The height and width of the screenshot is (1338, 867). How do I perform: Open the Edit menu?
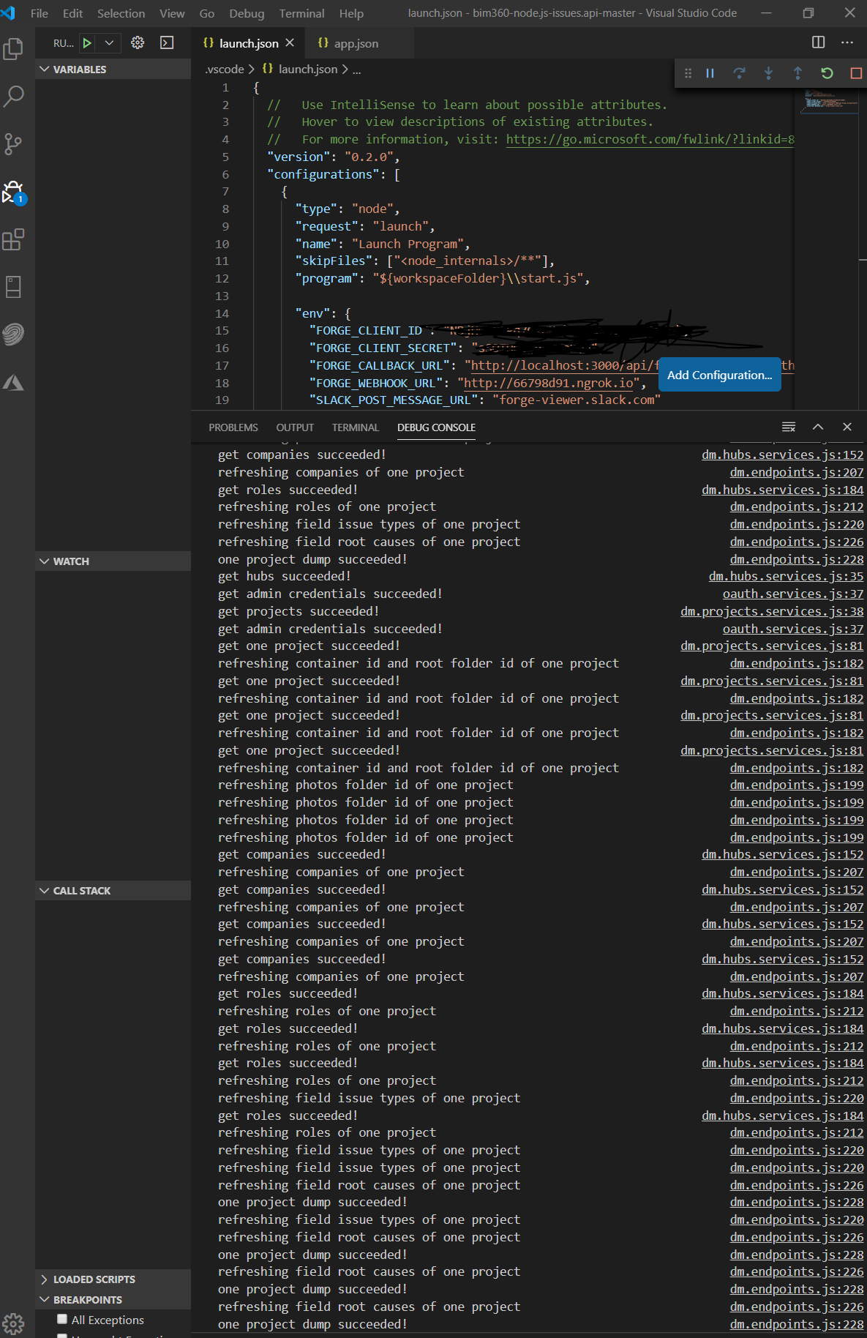(72, 13)
